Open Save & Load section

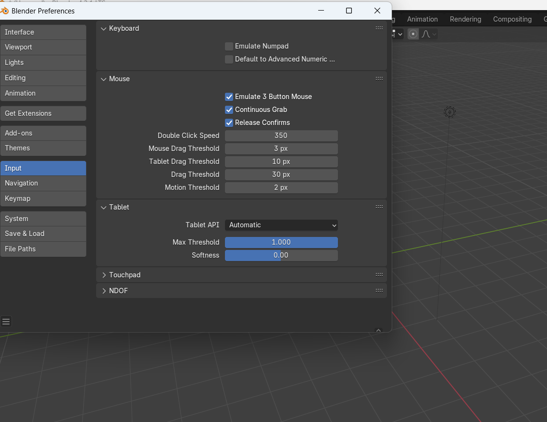(43, 234)
